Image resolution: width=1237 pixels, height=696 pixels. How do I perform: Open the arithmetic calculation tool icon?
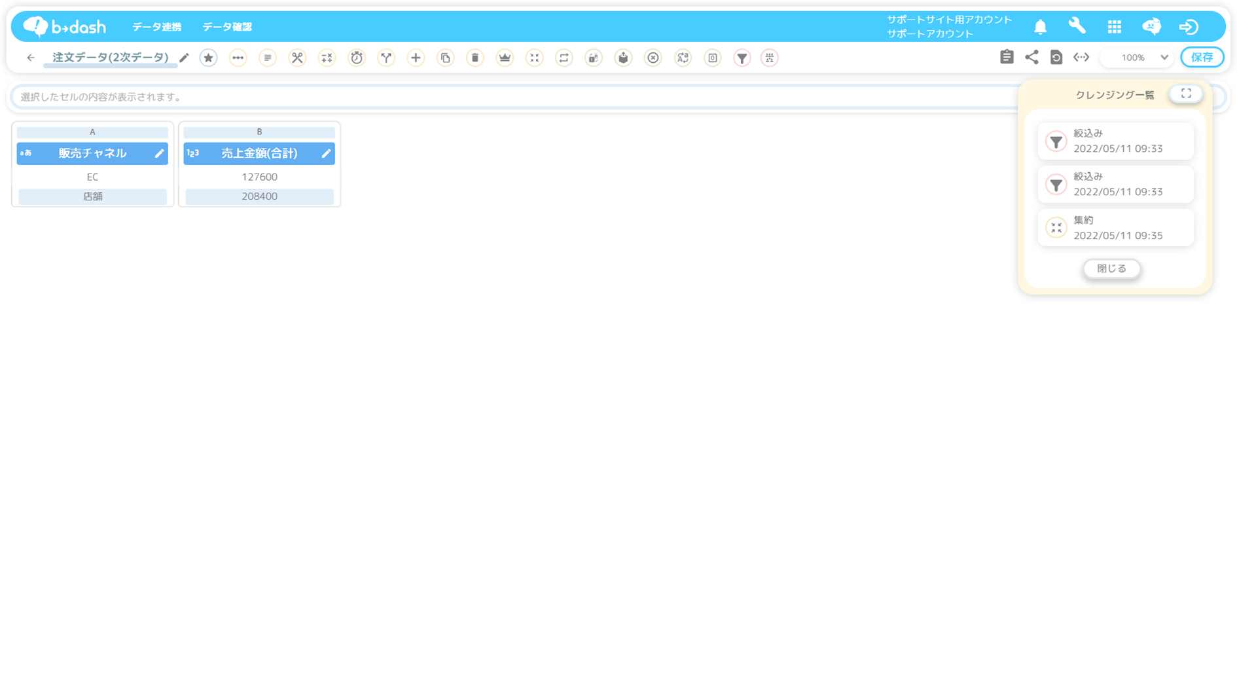tap(327, 58)
